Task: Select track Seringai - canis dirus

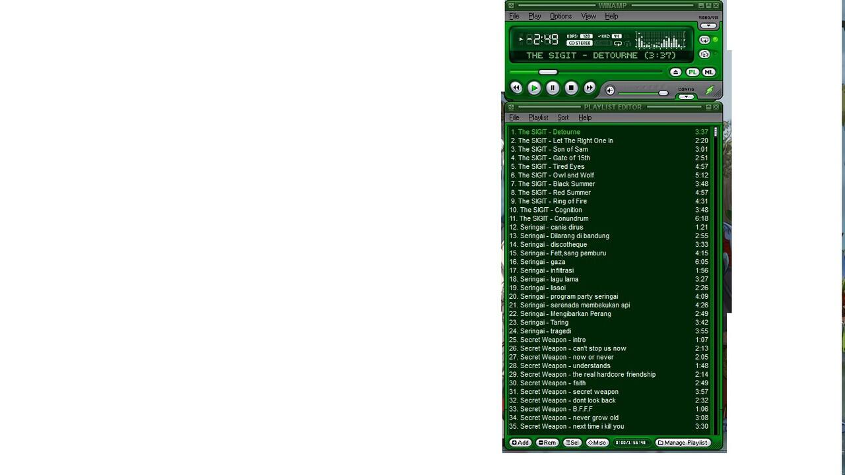Action: [x=609, y=227]
